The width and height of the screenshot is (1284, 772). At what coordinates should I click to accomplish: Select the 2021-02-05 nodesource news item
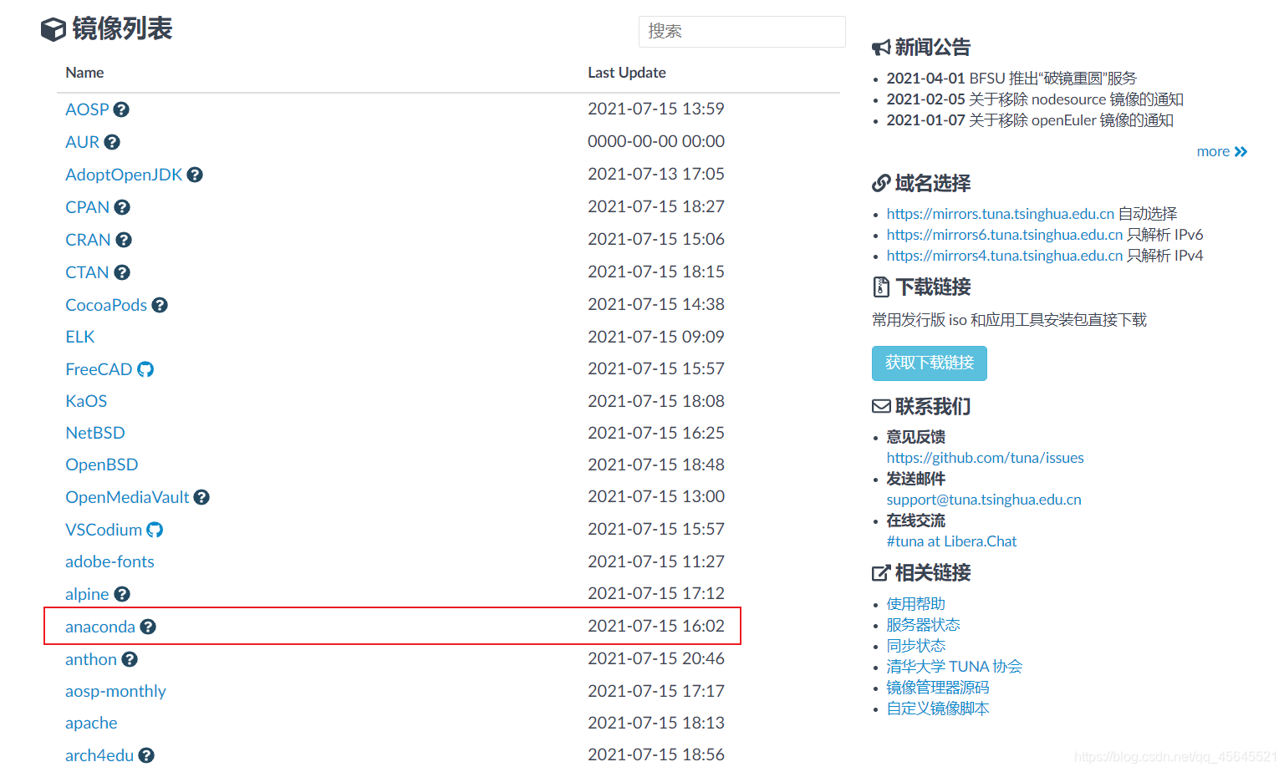[1035, 99]
